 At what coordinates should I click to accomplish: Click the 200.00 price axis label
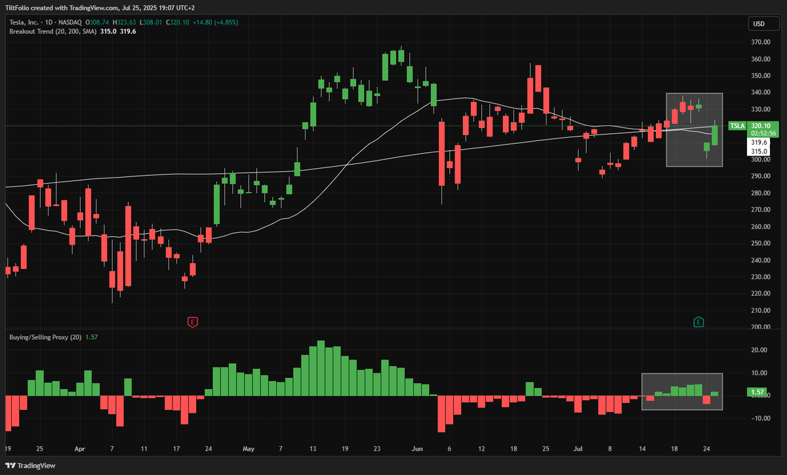[761, 327]
